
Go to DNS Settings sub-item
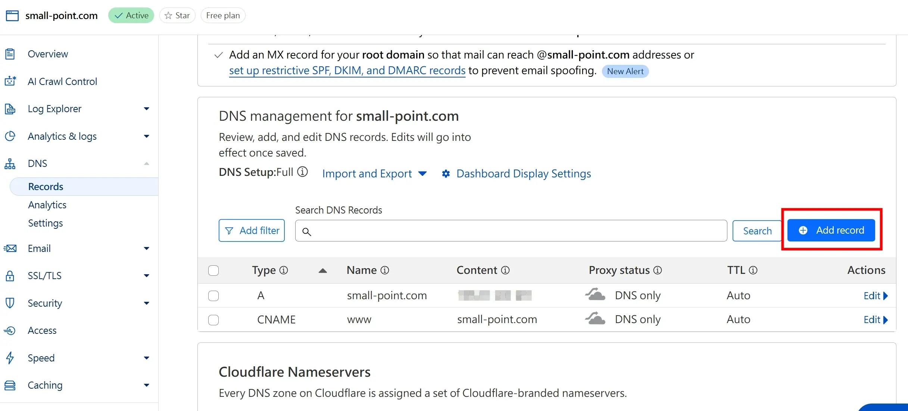tap(46, 223)
